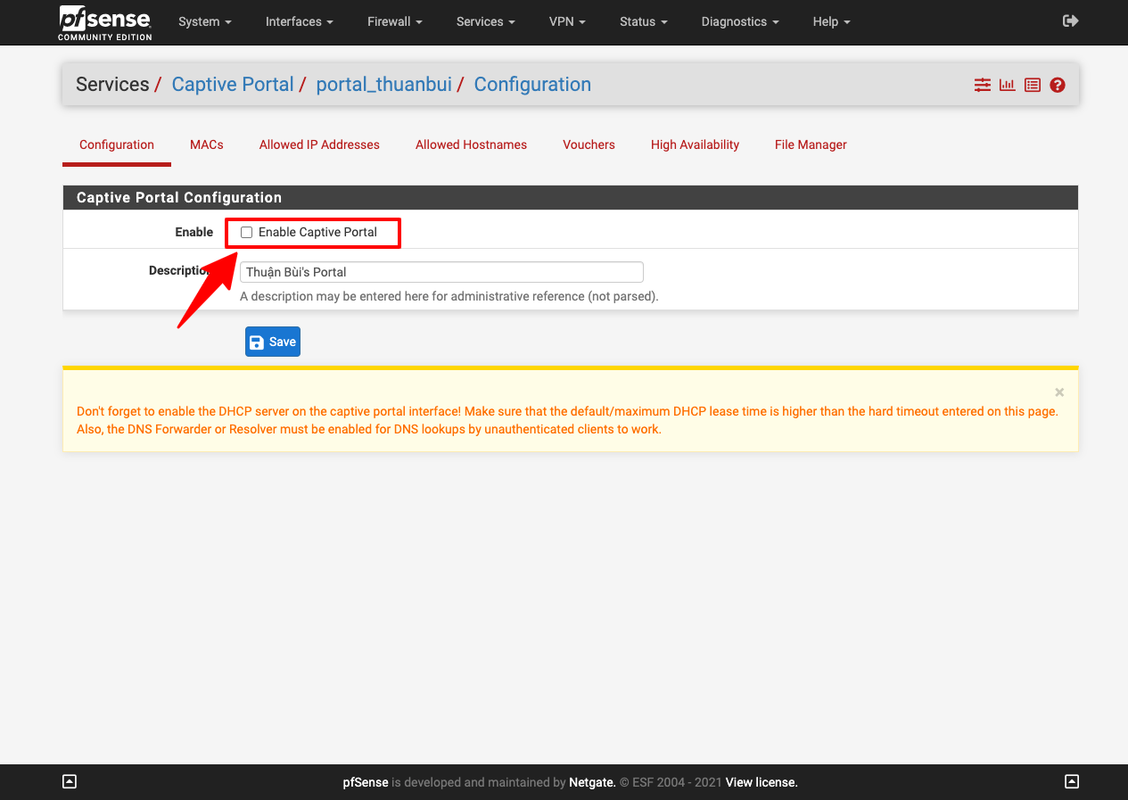Click the pfSense Community Edition logo
Screen dimensions: 1128x800
tap(105, 22)
